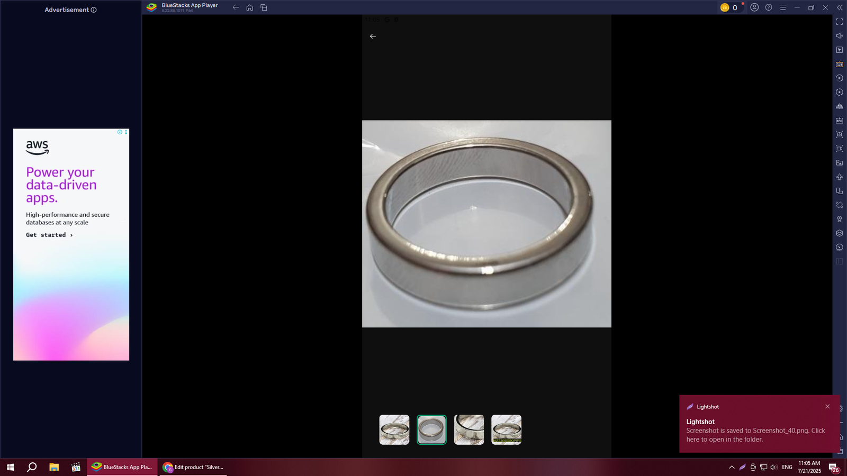Show hidden system tray icons

pos(732,467)
